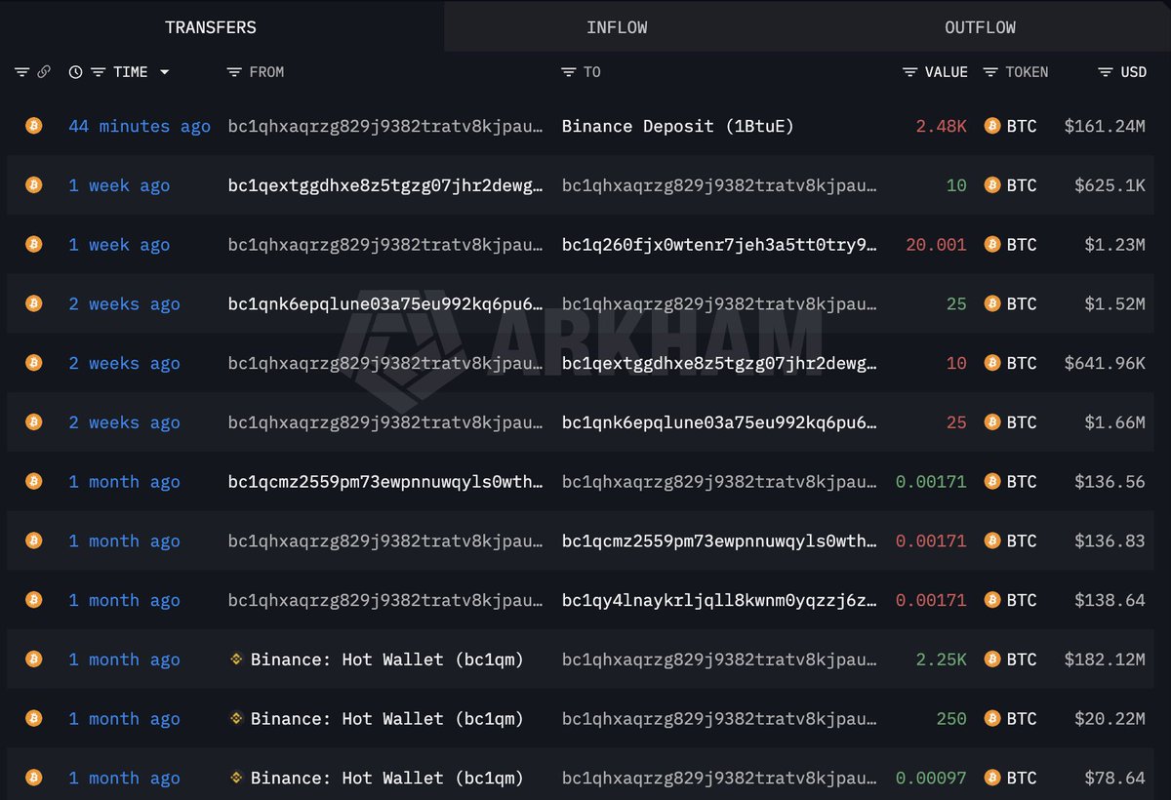Filter by the USD column
Viewport: 1171px width, 800px height.
coord(1106,72)
